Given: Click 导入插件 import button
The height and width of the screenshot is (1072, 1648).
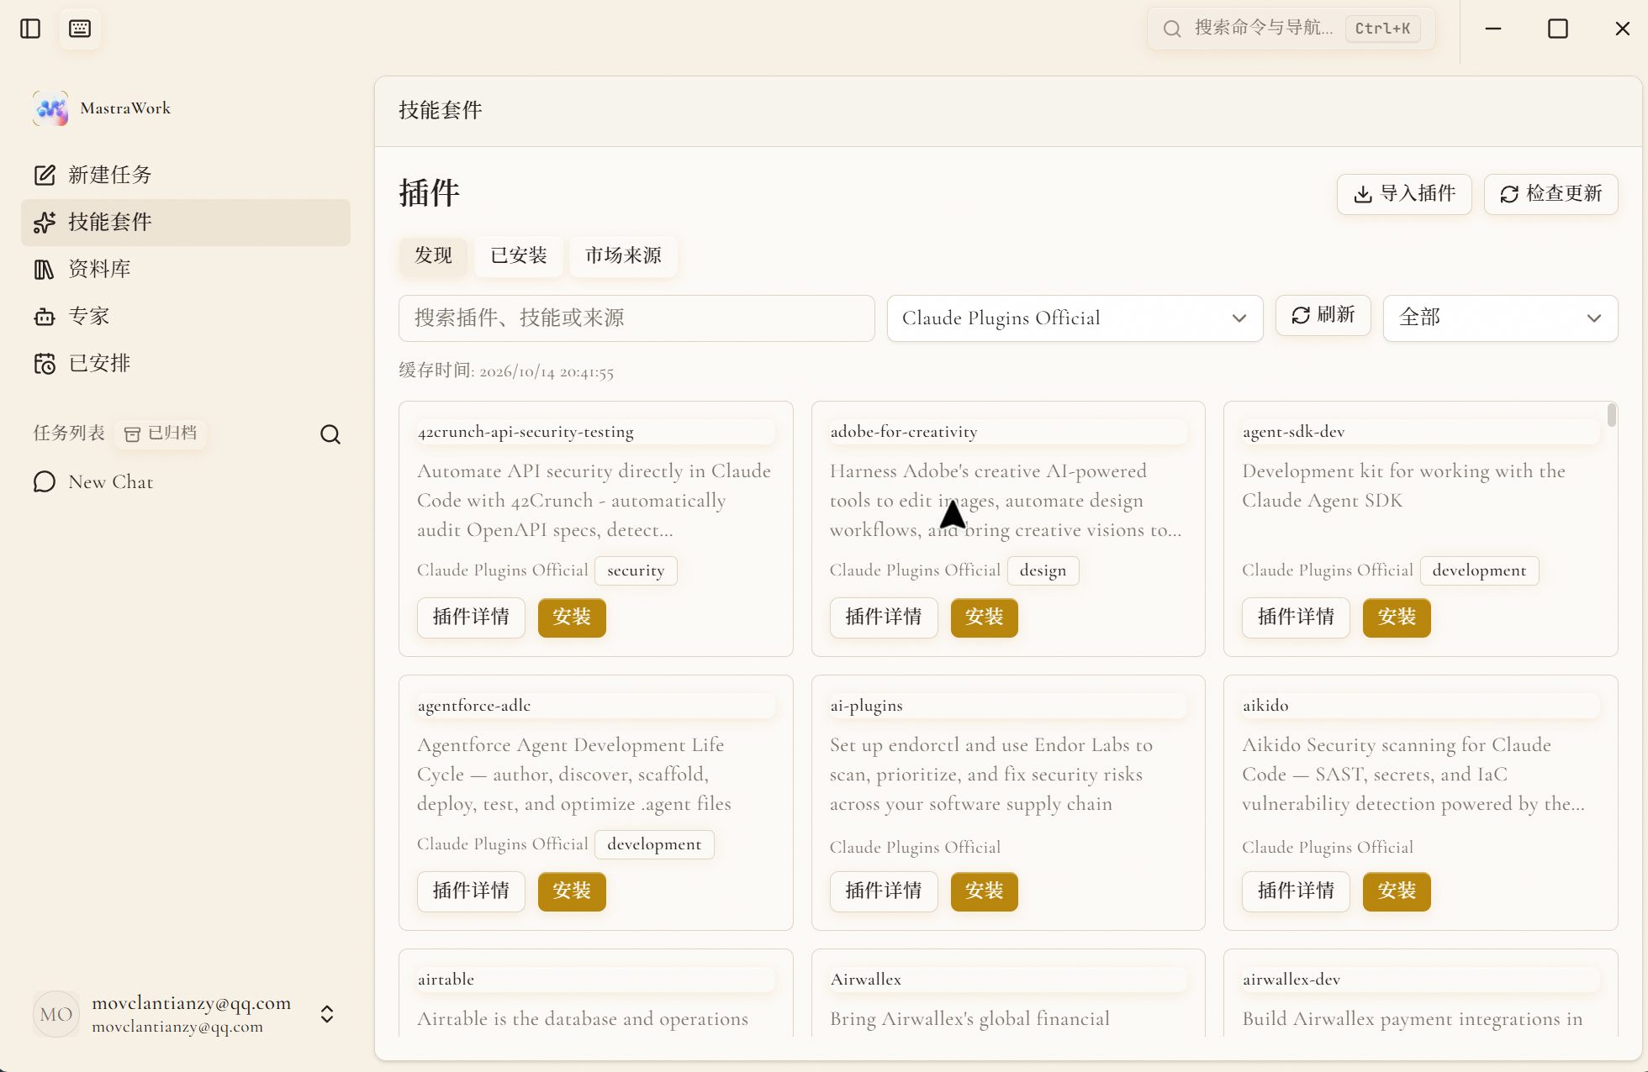Looking at the screenshot, I should coord(1404,194).
